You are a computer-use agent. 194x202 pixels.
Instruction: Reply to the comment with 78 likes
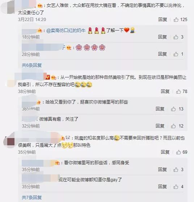point(165,92)
